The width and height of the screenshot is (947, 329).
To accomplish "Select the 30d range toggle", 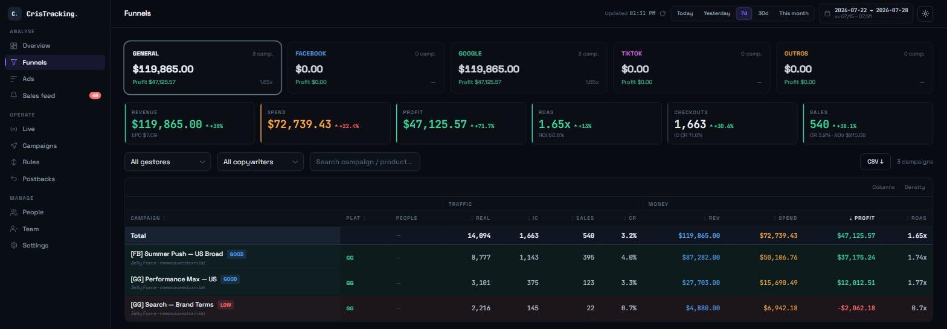I will pyautogui.click(x=763, y=13).
